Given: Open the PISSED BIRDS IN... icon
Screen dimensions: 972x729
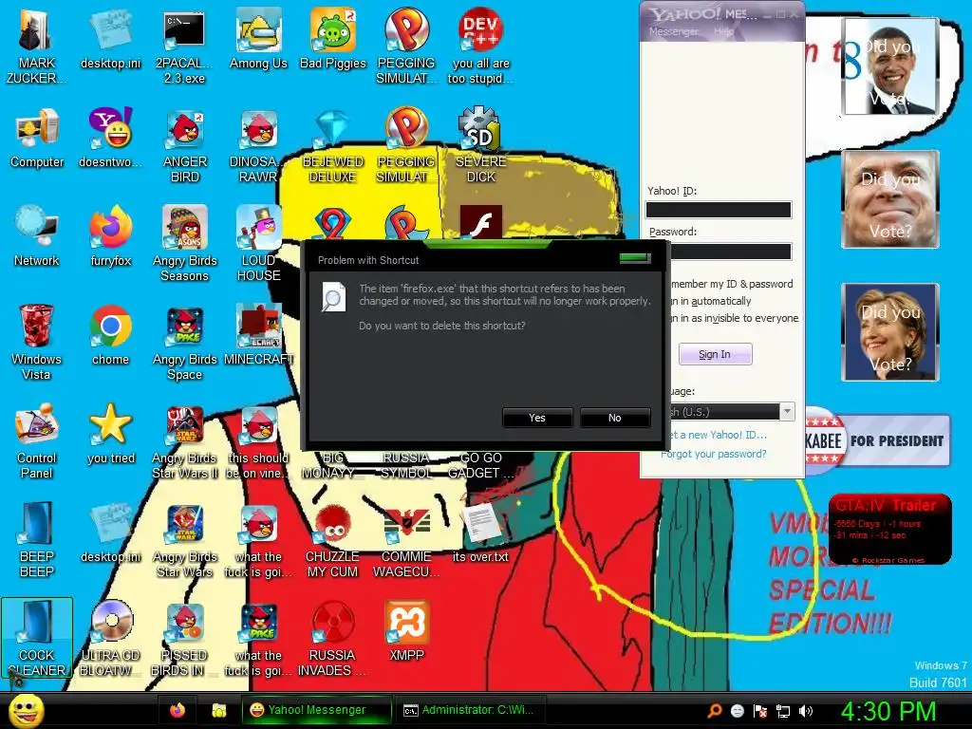Looking at the screenshot, I should click(184, 638).
